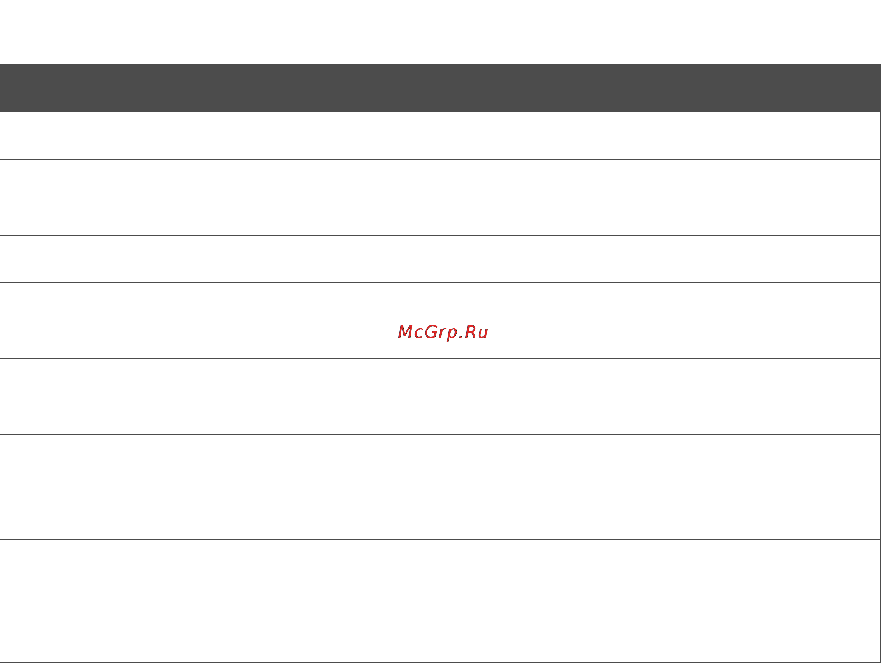Select the second row's left column cell
The height and width of the screenshot is (663, 881).
129,197
